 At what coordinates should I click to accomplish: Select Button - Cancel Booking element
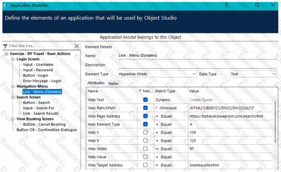click(44, 124)
